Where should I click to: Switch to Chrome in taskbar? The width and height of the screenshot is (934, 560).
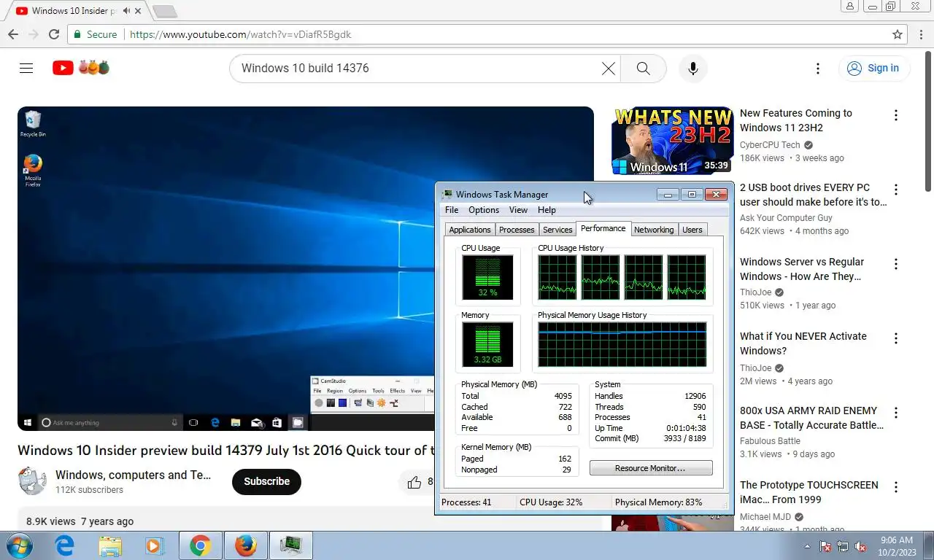point(200,545)
